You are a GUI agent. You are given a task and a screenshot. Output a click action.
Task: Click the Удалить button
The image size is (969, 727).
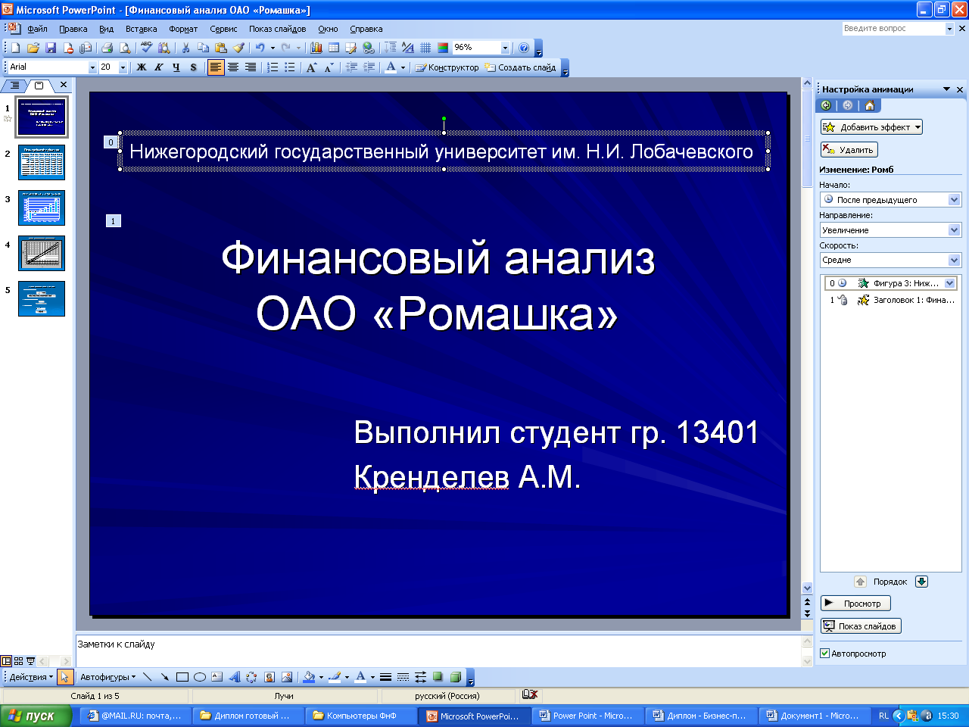click(x=849, y=150)
